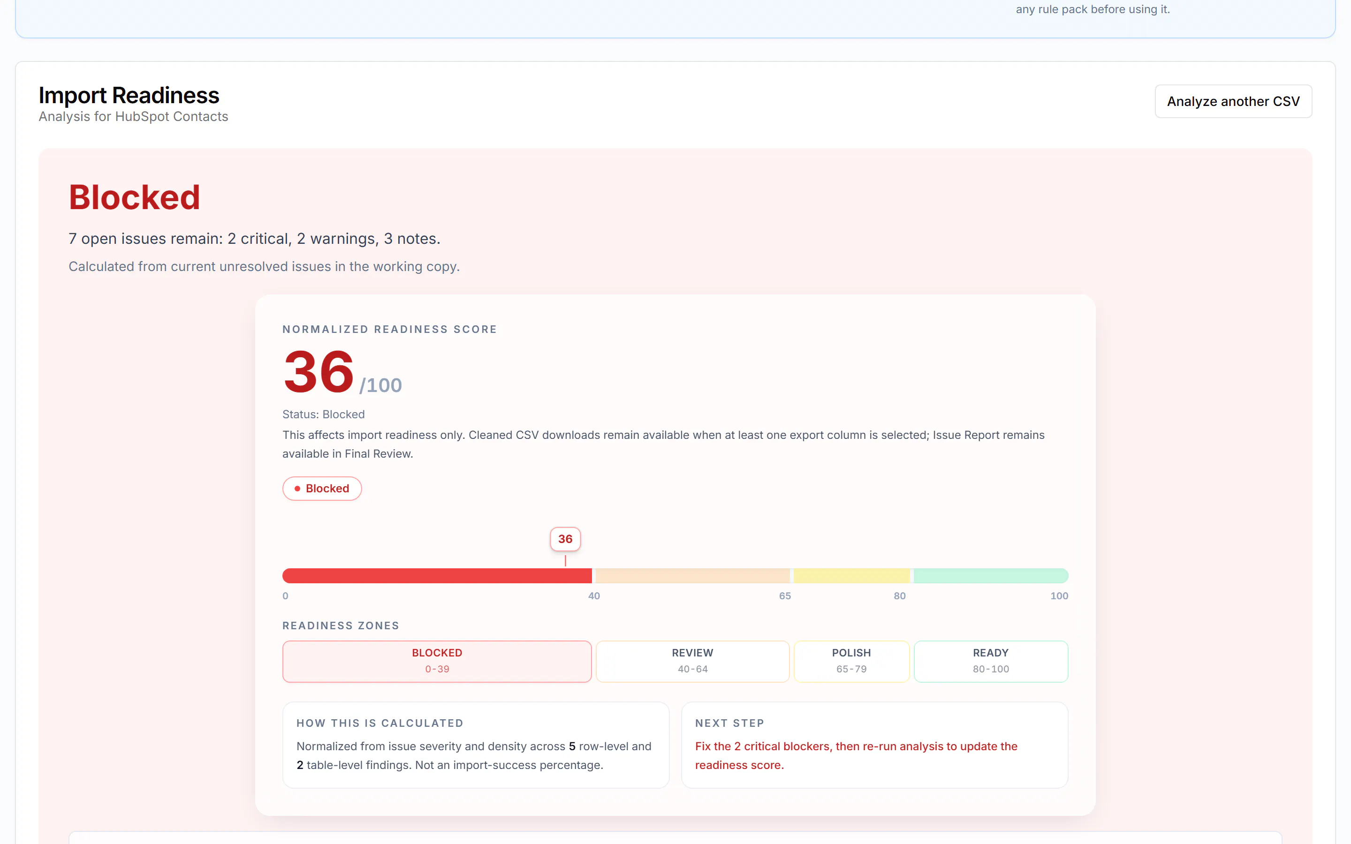Viewport: 1351px width, 844px height.
Task: Click the 'Fix the 2 critical blockers' text
Action: pyautogui.click(x=856, y=756)
